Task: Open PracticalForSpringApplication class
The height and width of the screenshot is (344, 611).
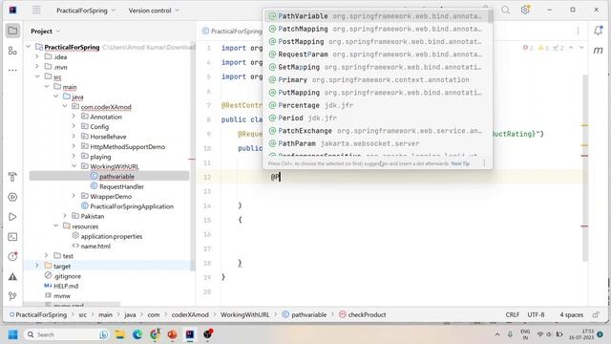Action: (x=127, y=206)
